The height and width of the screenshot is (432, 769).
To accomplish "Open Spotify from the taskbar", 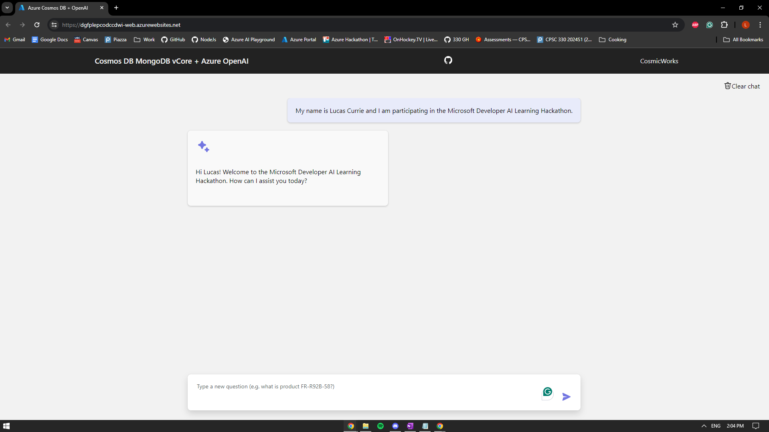I will coord(380,426).
